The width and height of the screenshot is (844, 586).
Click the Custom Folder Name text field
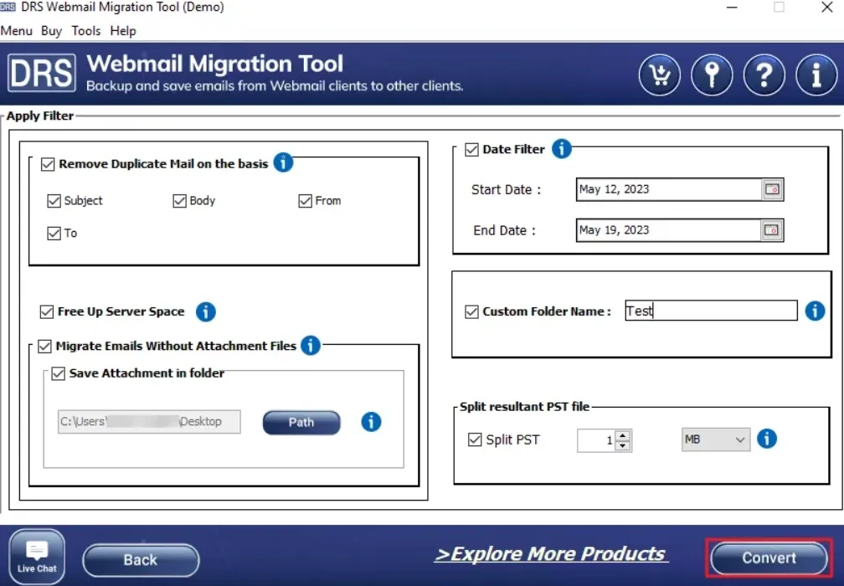(x=710, y=311)
